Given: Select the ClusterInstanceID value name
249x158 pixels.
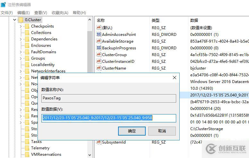Looking at the screenshot, I should coord(118,62).
